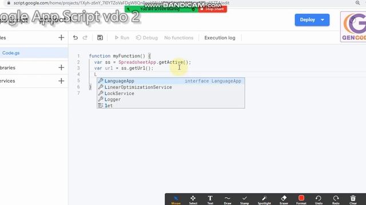Click the wrench icon beside Logger
Image resolution: width=366 pixels, height=205 pixels.
(x=101, y=100)
